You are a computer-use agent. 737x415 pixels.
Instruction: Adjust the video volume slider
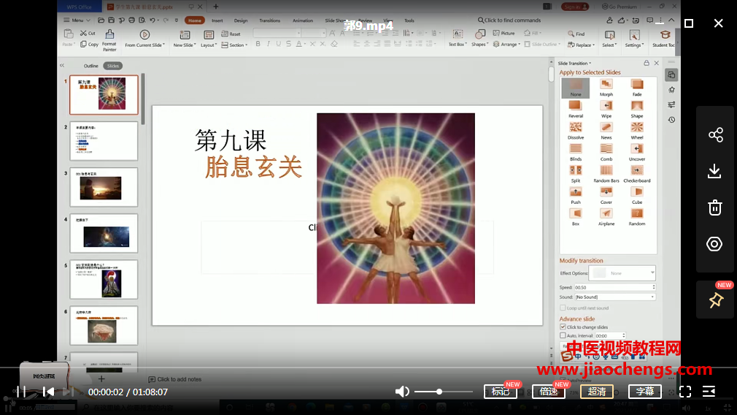point(443,392)
